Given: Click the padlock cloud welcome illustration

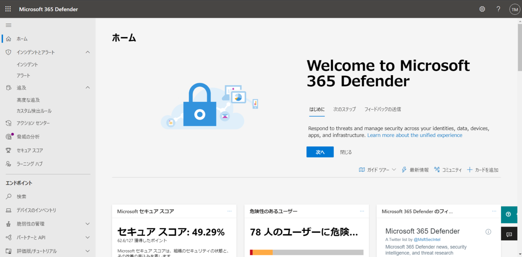Looking at the screenshot, I should [x=209, y=106].
